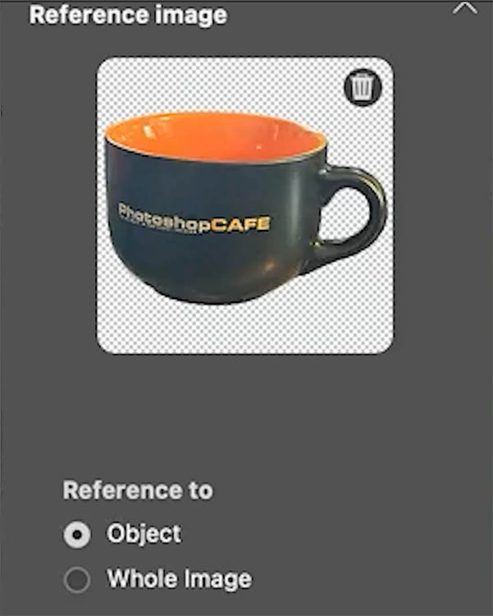
Task: Click the 'Whole Image' option label text
Action: [x=180, y=579]
